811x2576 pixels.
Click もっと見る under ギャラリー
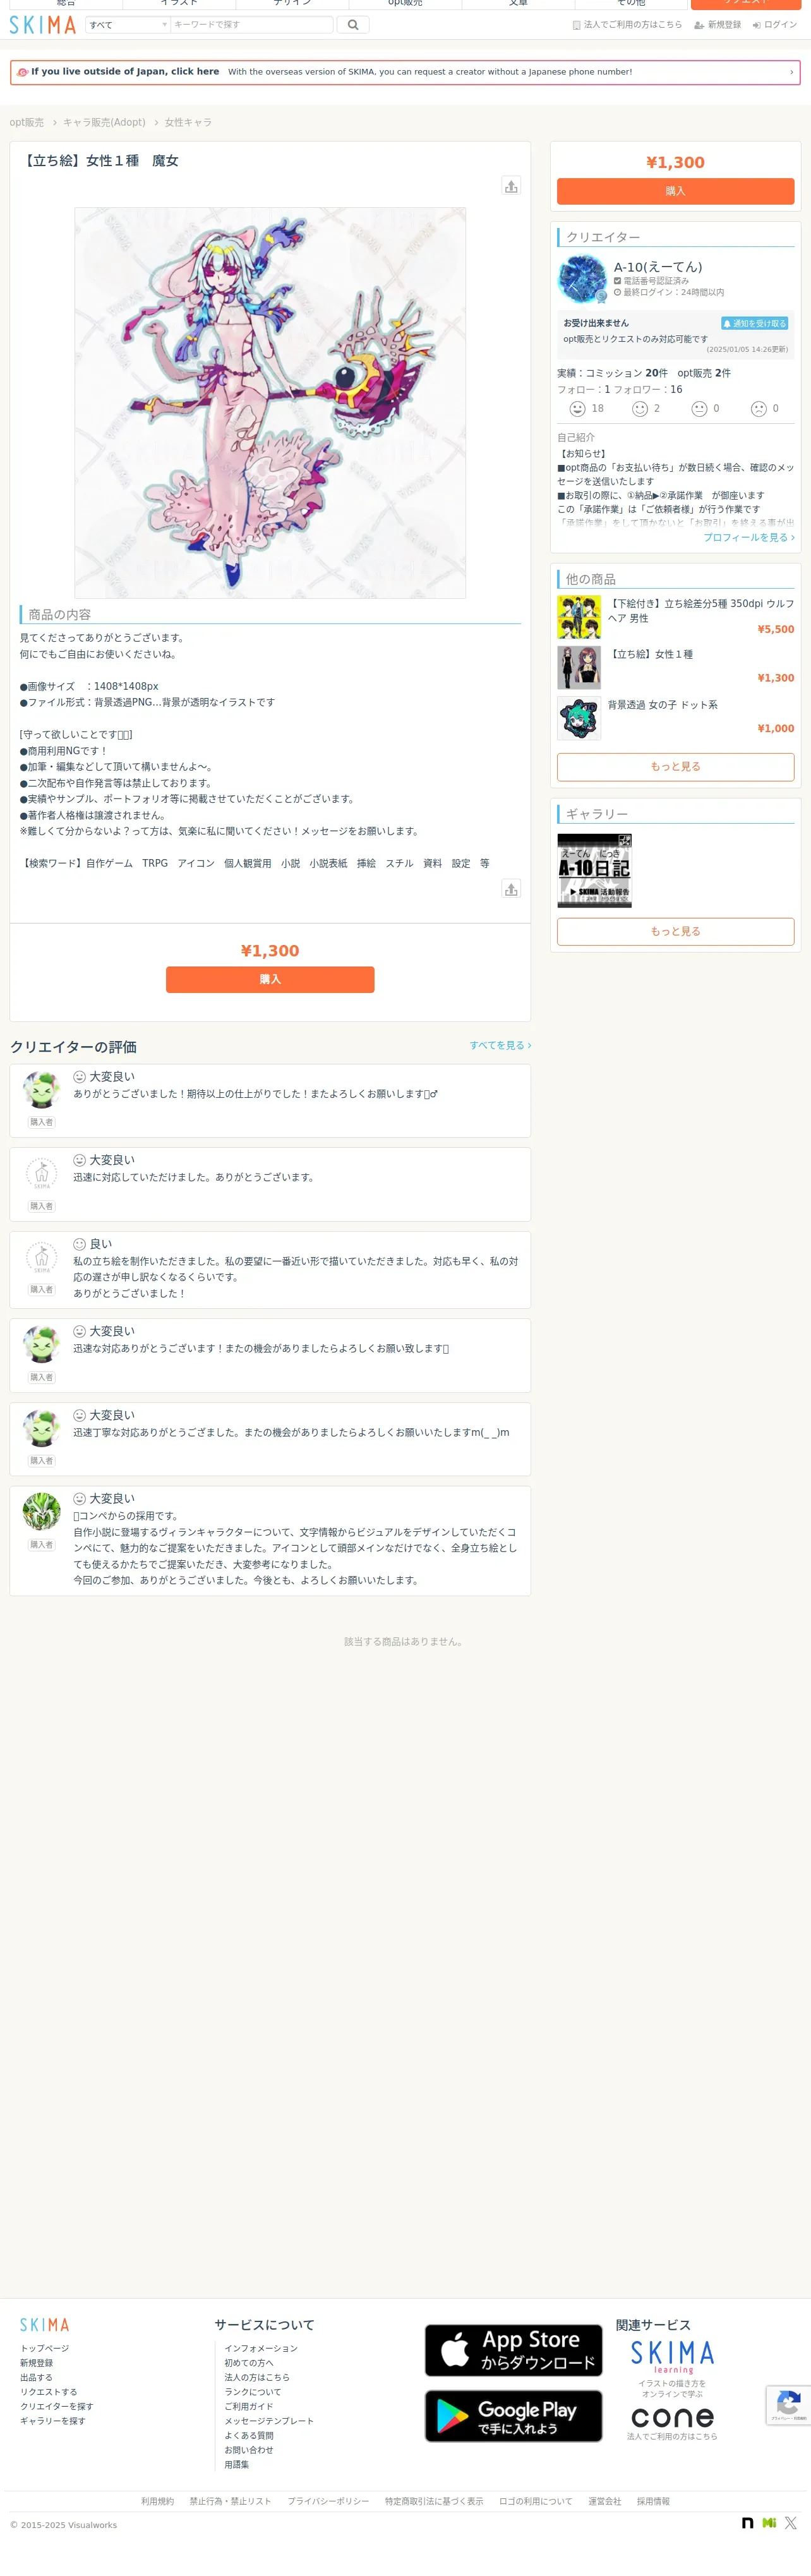click(675, 931)
